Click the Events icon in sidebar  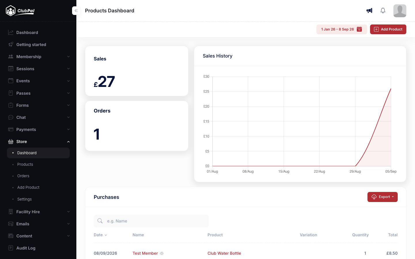(x=11, y=81)
